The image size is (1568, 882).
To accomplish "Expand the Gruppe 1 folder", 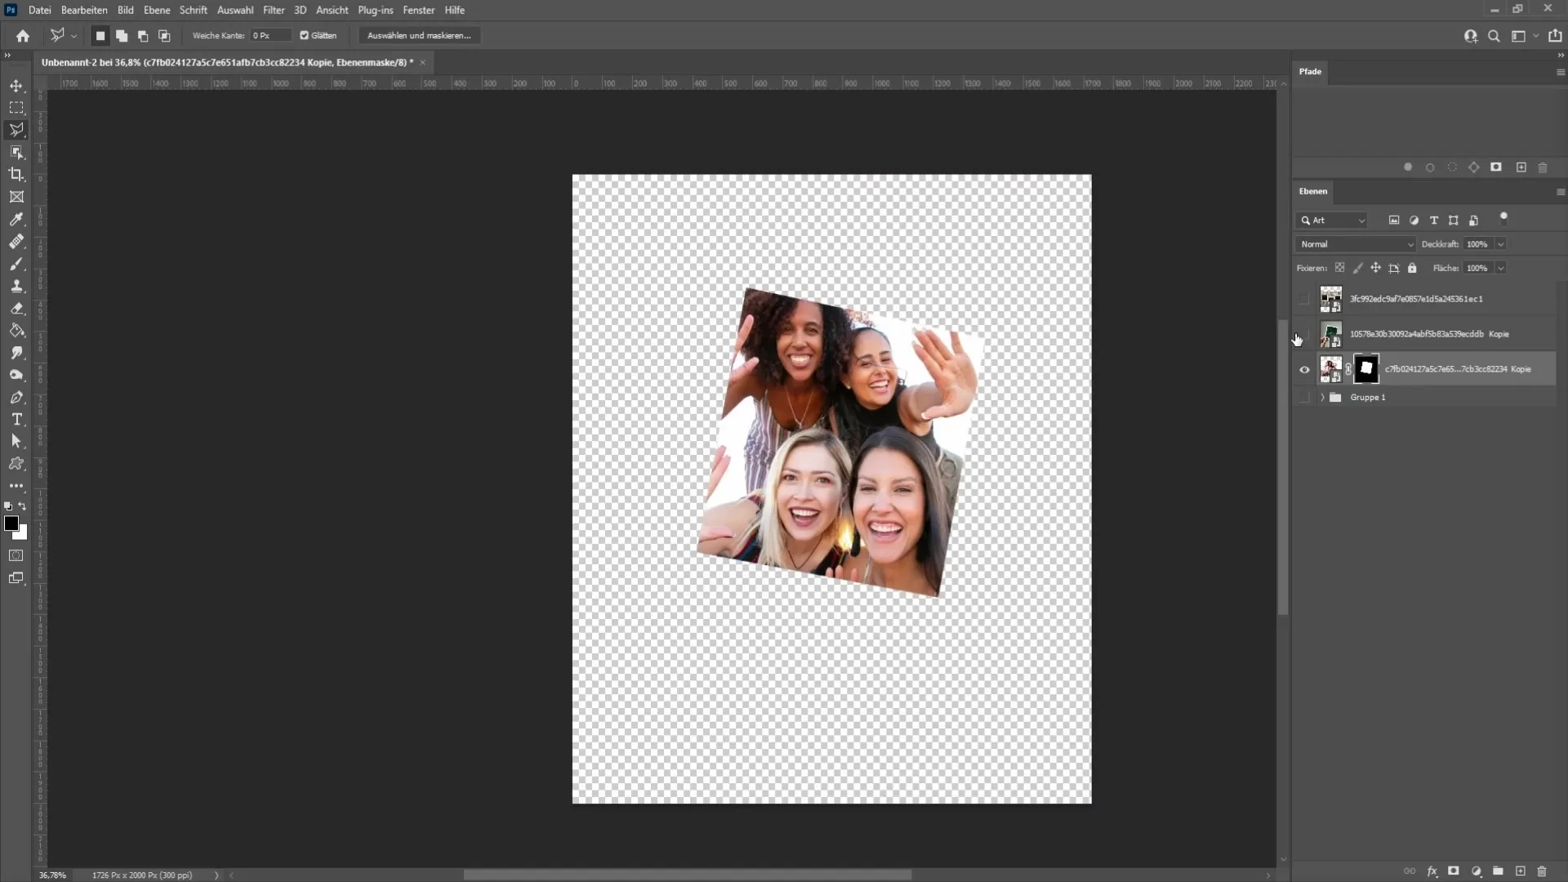I will point(1322,398).
